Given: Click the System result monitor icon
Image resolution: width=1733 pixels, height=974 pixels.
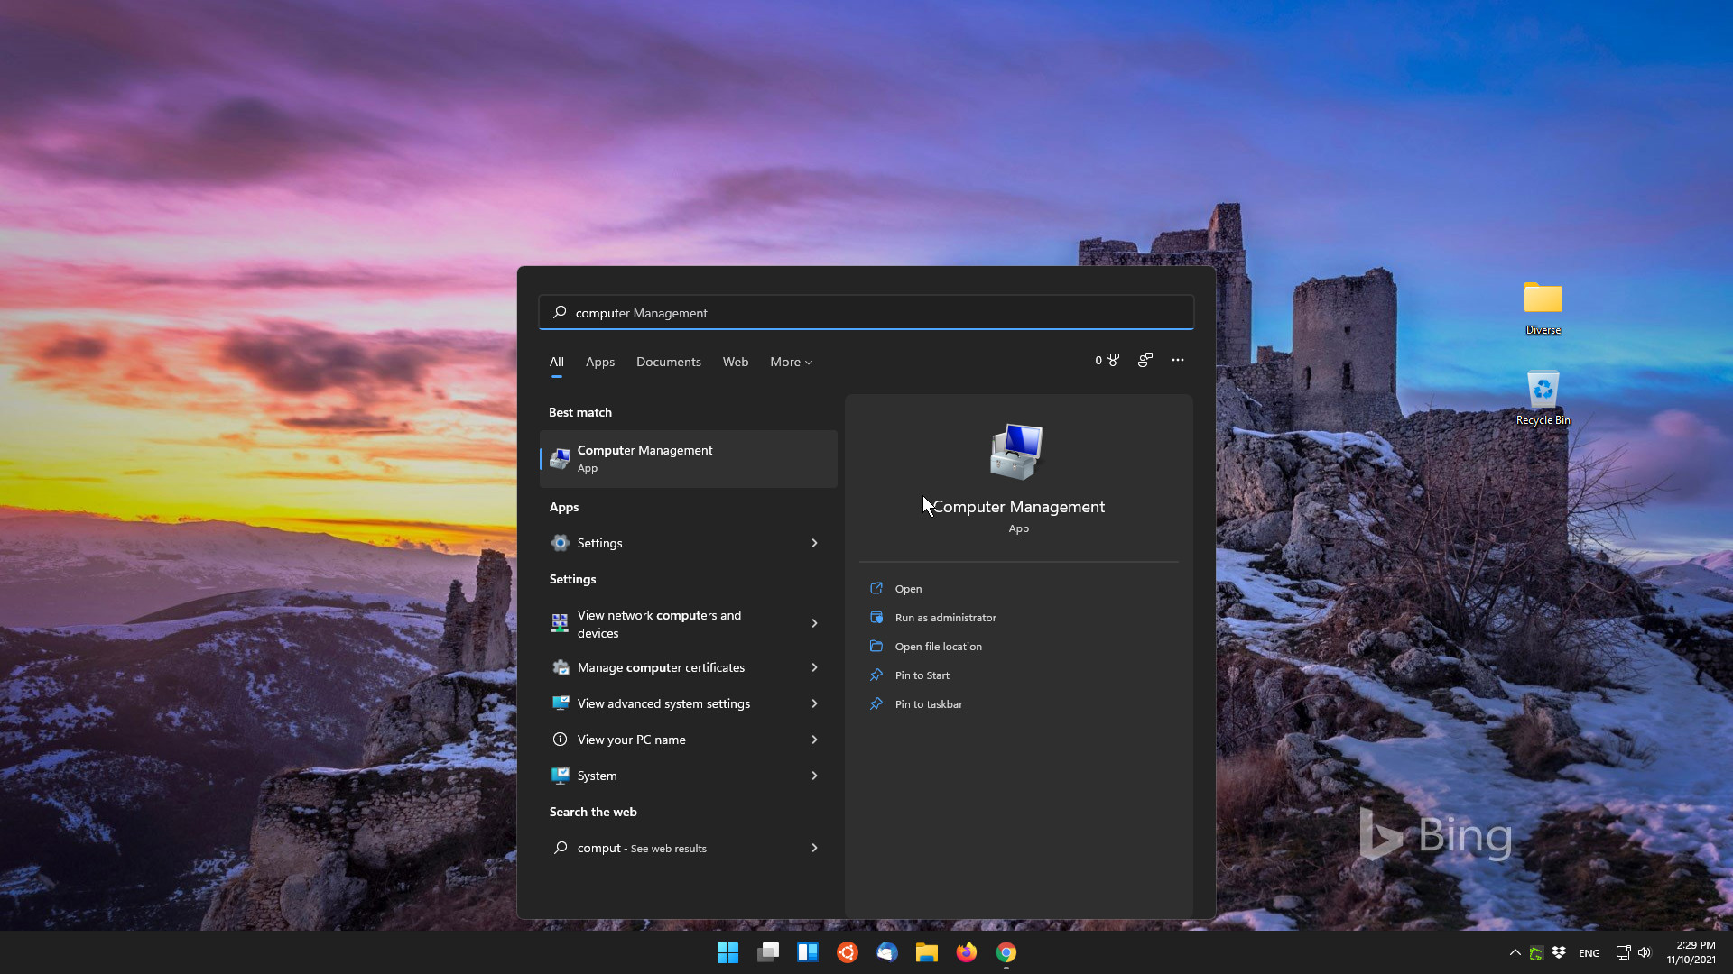Looking at the screenshot, I should click(561, 776).
